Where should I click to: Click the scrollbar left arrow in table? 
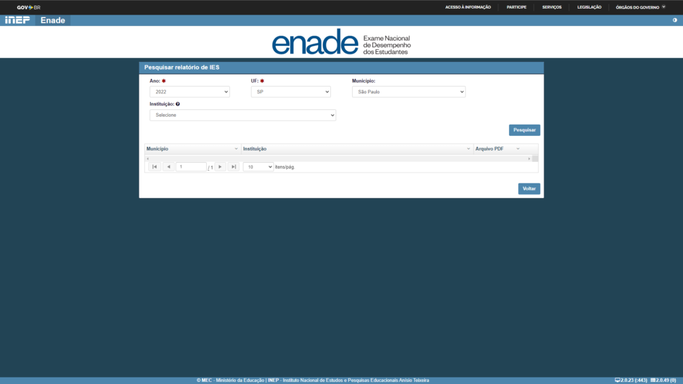pyautogui.click(x=147, y=159)
